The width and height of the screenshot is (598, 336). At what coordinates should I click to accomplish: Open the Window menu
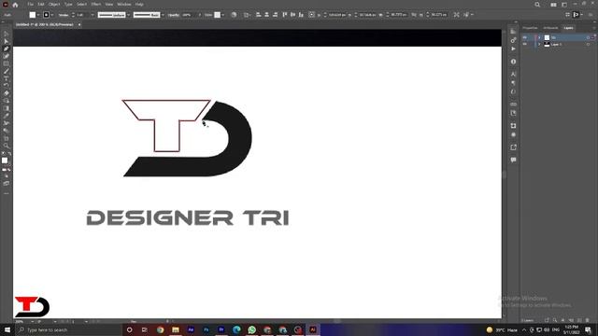(124, 4)
